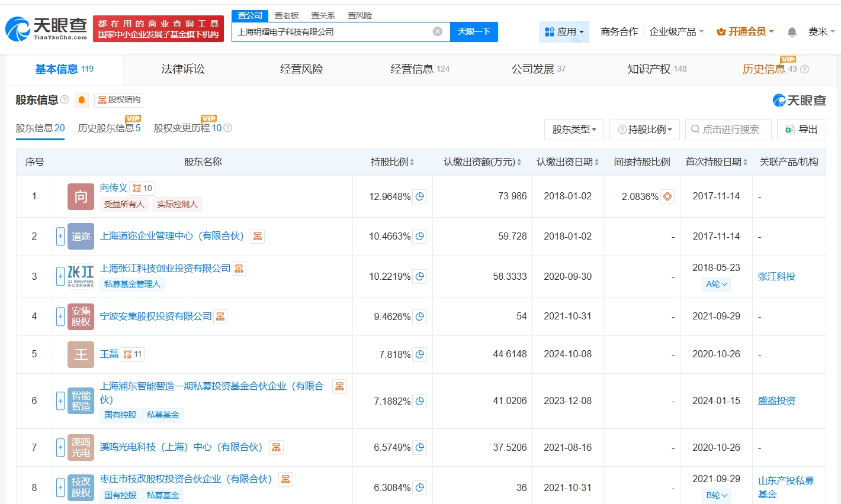Click the 向 shareholder avatar thumbnail
The width and height of the screenshot is (841, 504).
click(81, 196)
